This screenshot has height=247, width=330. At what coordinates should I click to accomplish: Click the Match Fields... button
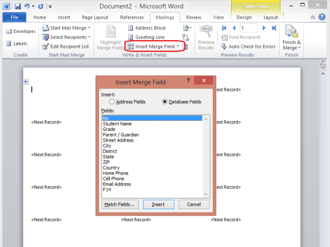(x=120, y=204)
